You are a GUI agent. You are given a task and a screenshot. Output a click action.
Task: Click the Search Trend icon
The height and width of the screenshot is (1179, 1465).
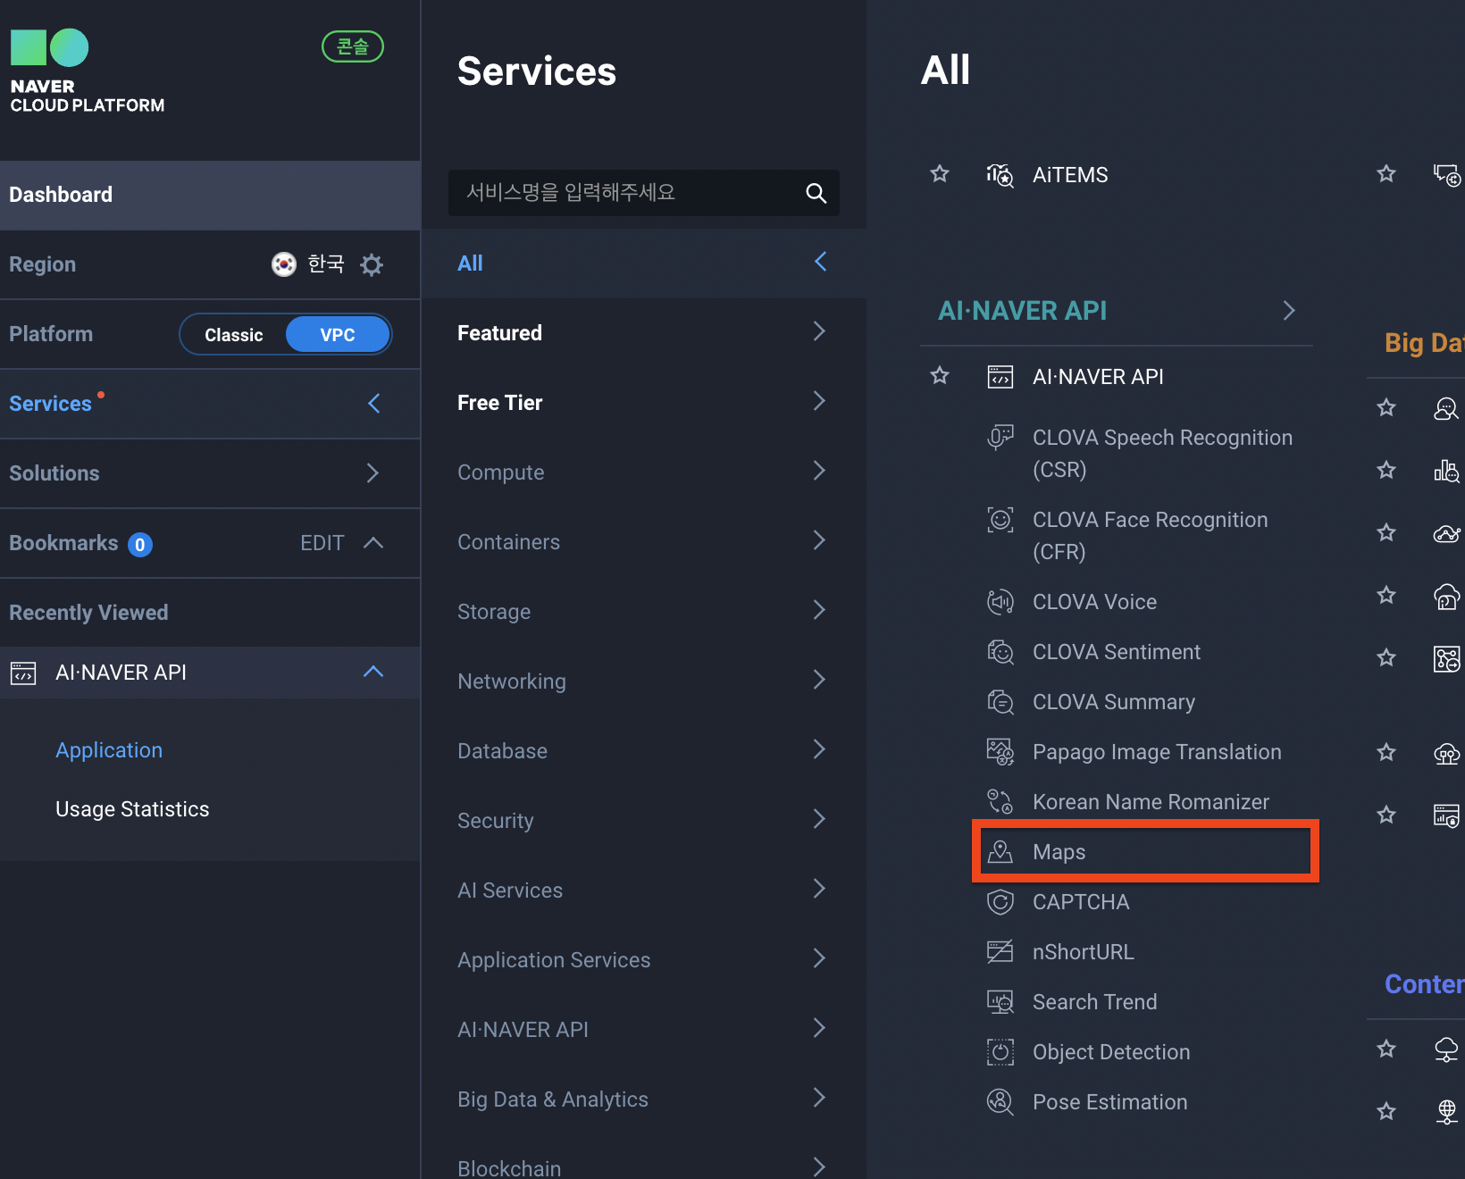[1000, 1002]
